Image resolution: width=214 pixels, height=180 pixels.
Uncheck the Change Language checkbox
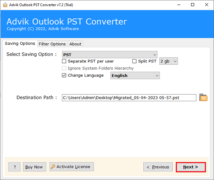point(64,75)
